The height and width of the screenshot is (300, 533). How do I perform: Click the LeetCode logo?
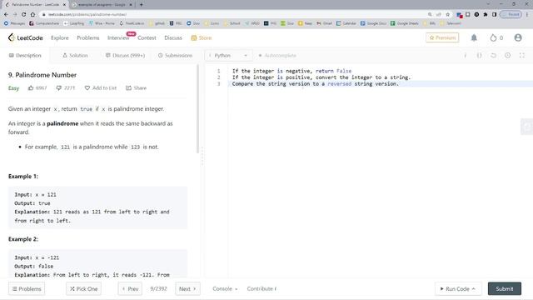[x=26, y=37]
